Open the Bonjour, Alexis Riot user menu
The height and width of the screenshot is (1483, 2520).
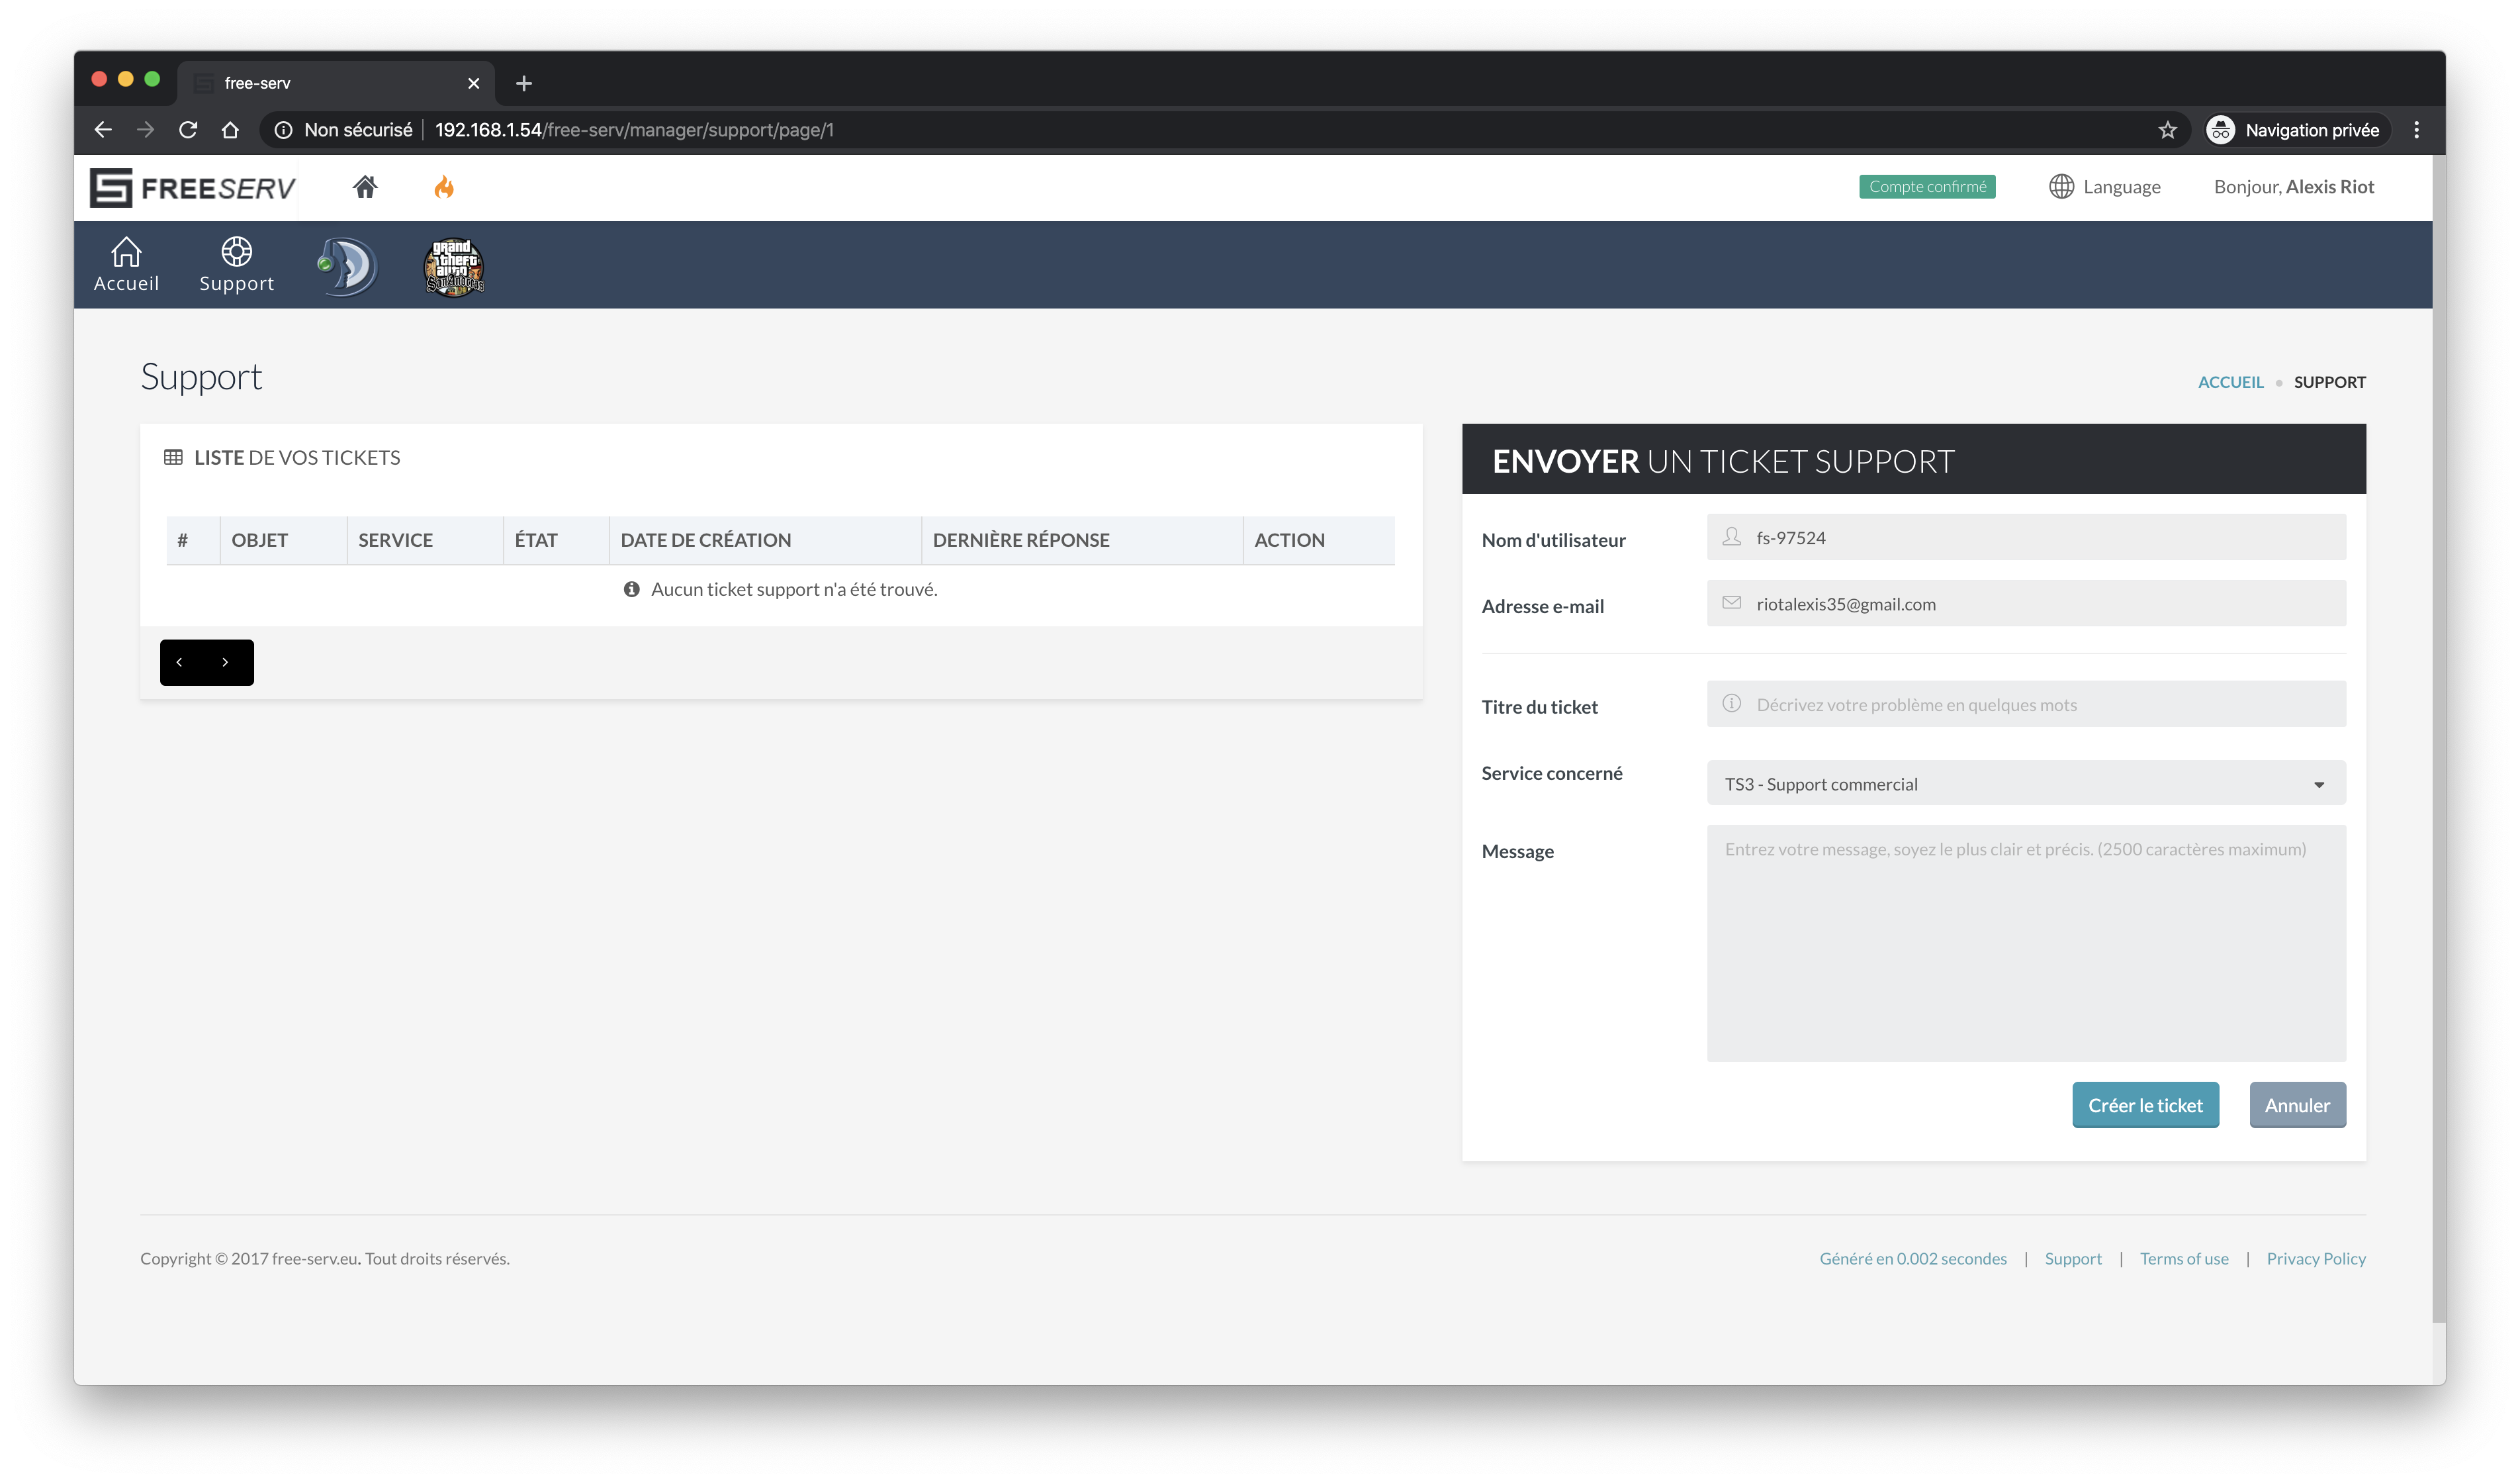point(2293,187)
